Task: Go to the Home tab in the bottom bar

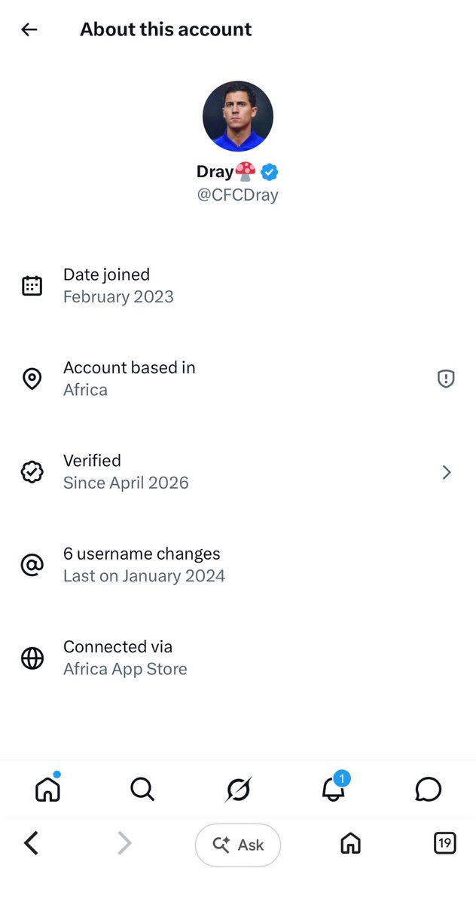Action: (x=47, y=789)
